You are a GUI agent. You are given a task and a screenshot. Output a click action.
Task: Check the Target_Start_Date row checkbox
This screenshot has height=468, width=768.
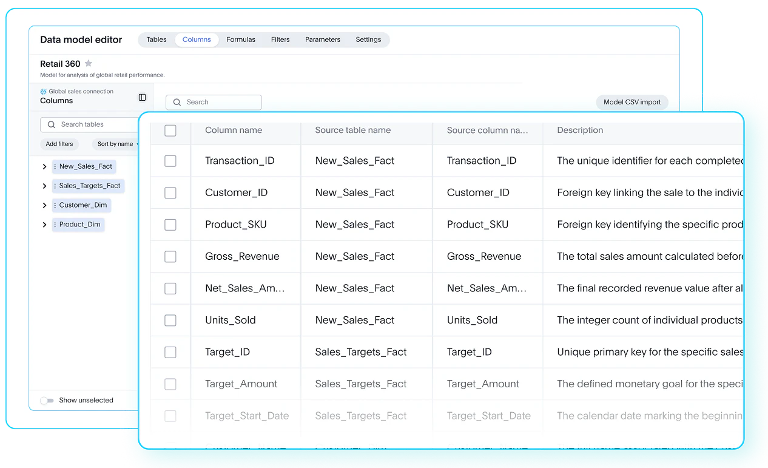click(x=170, y=416)
